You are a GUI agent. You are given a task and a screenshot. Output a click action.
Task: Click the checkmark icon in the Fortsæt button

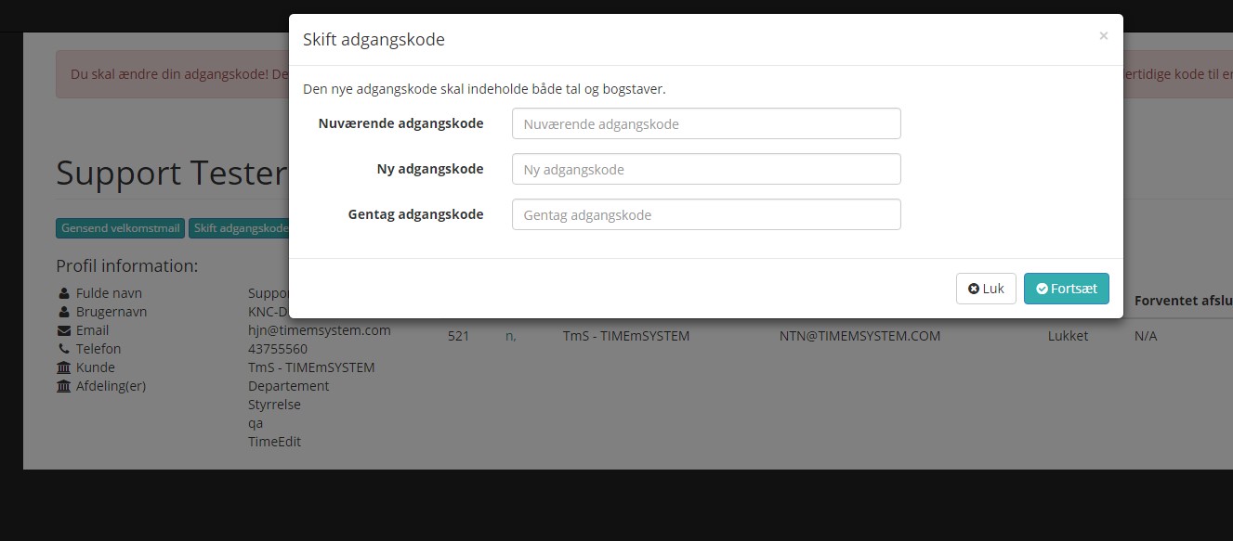(1042, 289)
